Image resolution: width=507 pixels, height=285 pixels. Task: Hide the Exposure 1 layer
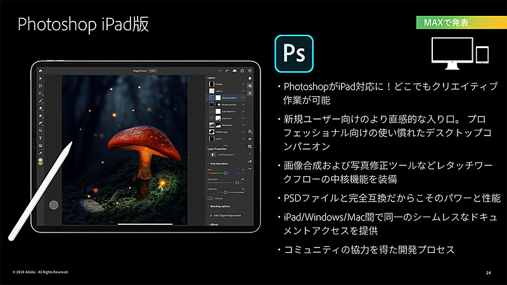(x=243, y=118)
